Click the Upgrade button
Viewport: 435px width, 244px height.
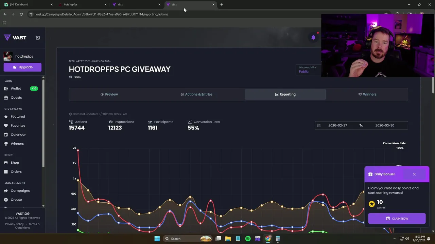(22, 67)
